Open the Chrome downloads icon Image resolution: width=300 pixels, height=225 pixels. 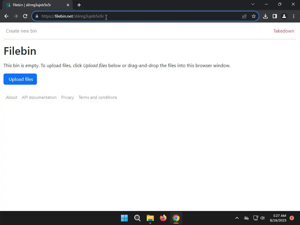pos(265,16)
